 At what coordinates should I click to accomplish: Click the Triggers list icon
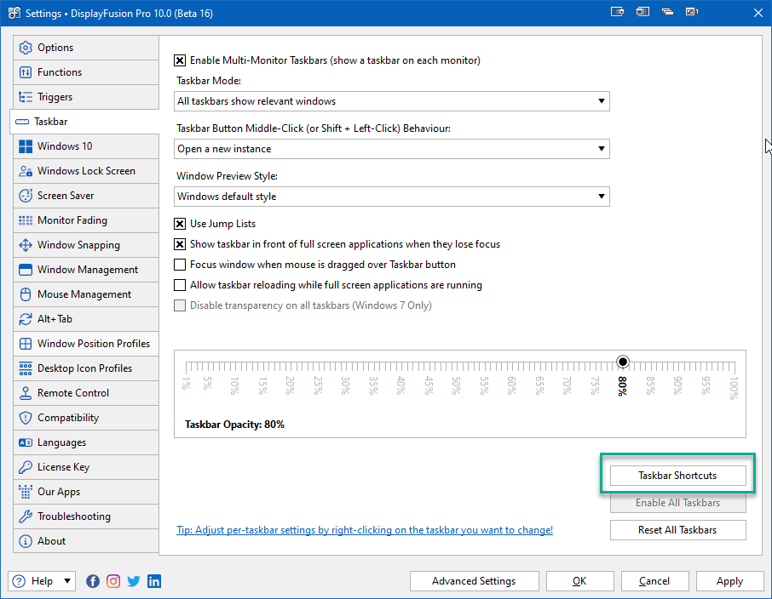(x=25, y=97)
